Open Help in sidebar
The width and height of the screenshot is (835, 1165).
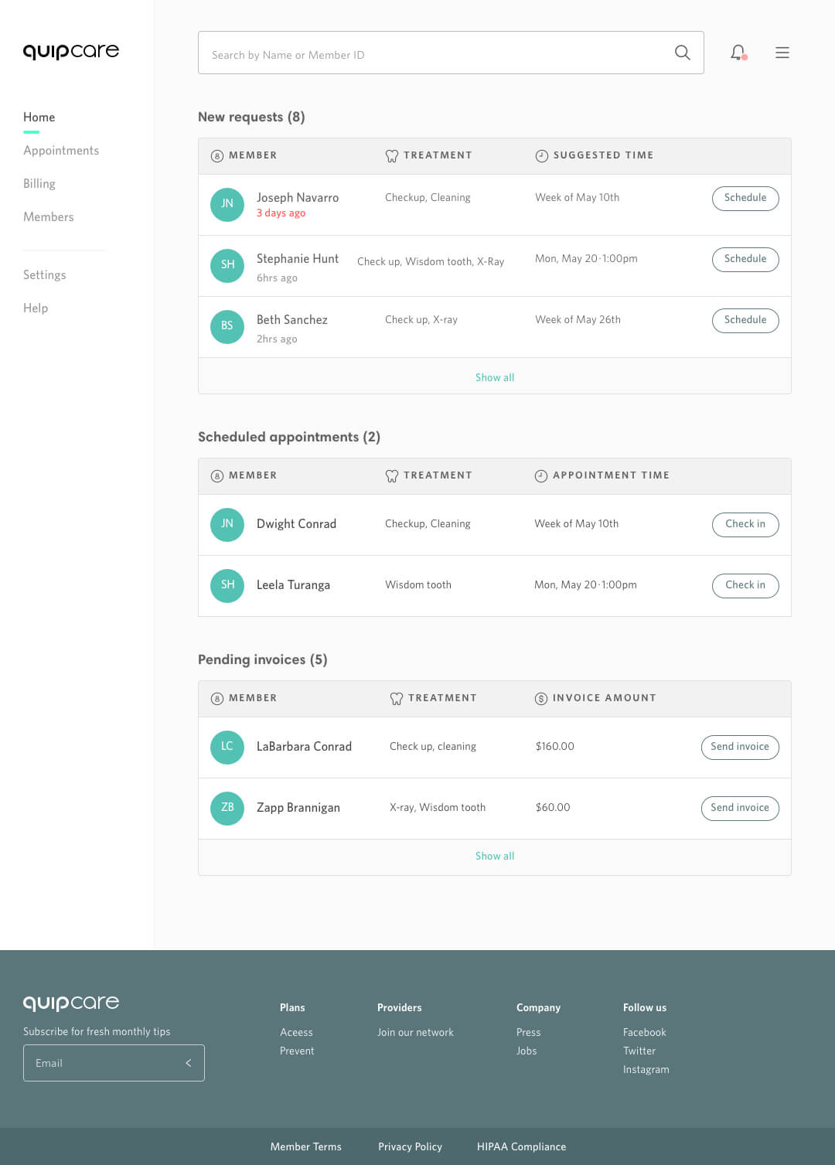[x=36, y=308]
